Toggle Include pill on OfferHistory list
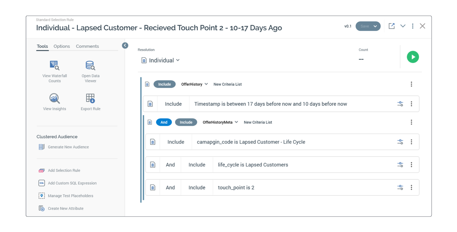The height and width of the screenshot is (232, 457). (x=164, y=84)
